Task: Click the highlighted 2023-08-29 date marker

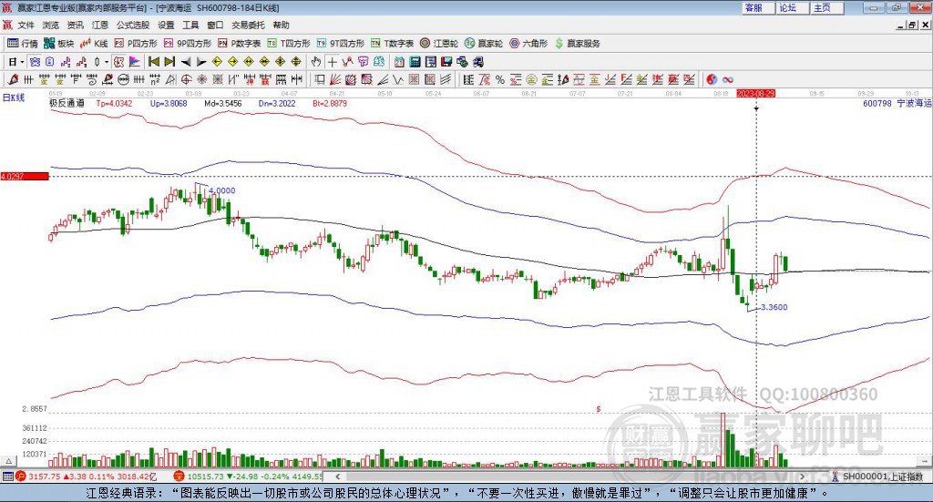Action: click(x=755, y=93)
